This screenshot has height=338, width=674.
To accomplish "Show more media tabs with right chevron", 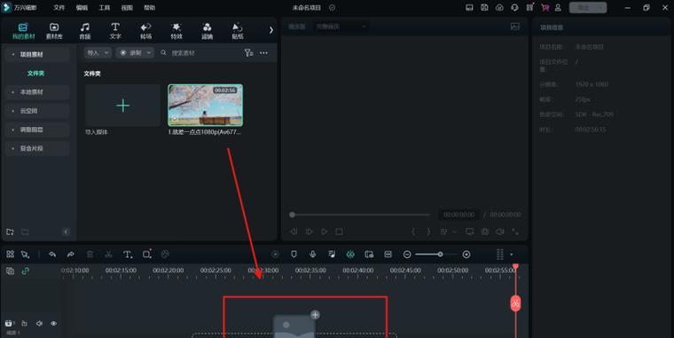I will 270,30.
